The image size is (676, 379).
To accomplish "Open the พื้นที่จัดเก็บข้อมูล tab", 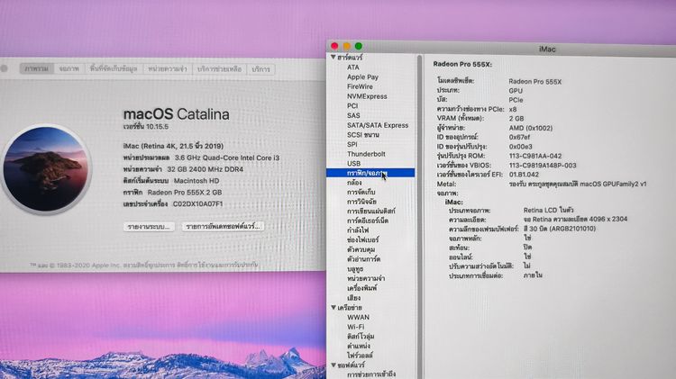I will (114, 69).
